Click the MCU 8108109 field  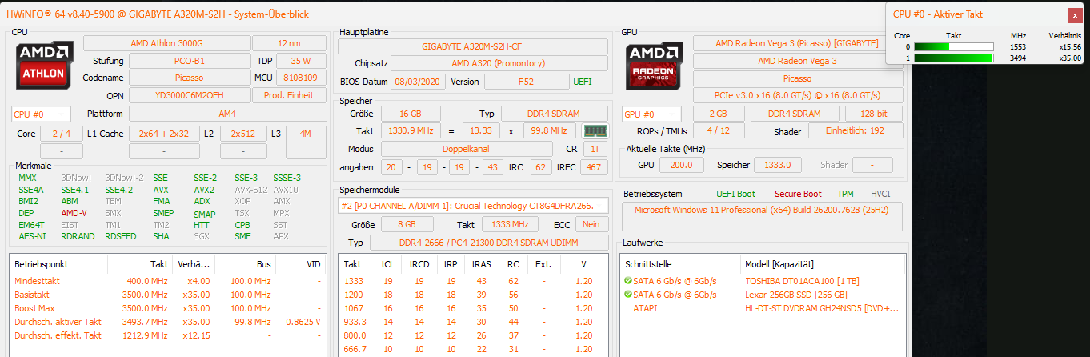point(301,78)
